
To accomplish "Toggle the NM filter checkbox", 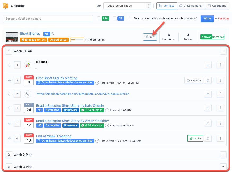I will coord(98,19).
